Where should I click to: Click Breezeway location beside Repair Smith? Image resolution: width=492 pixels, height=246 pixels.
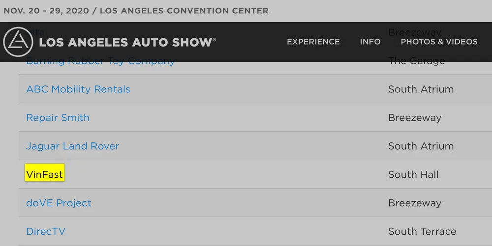415,118
